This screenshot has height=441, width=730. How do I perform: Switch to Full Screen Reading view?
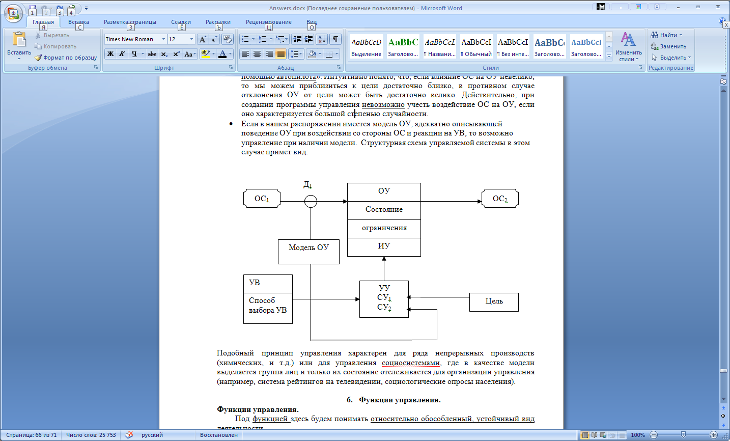594,435
